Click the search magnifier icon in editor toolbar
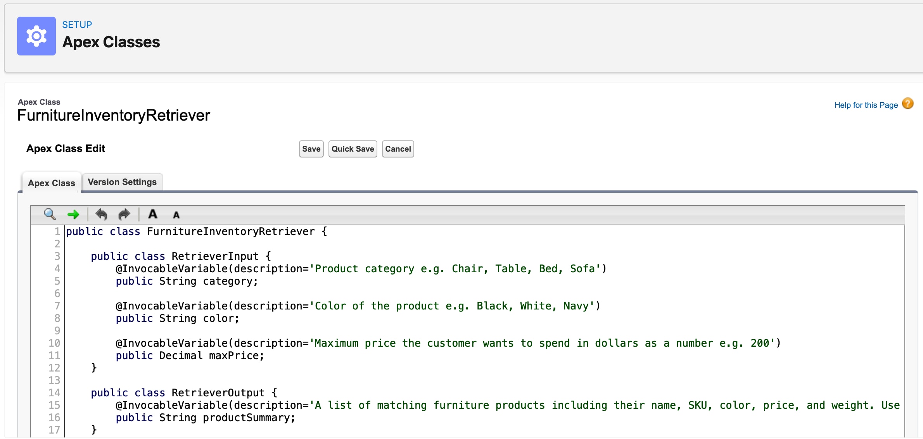The height and width of the screenshot is (439, 923). (x=50, y=214)
